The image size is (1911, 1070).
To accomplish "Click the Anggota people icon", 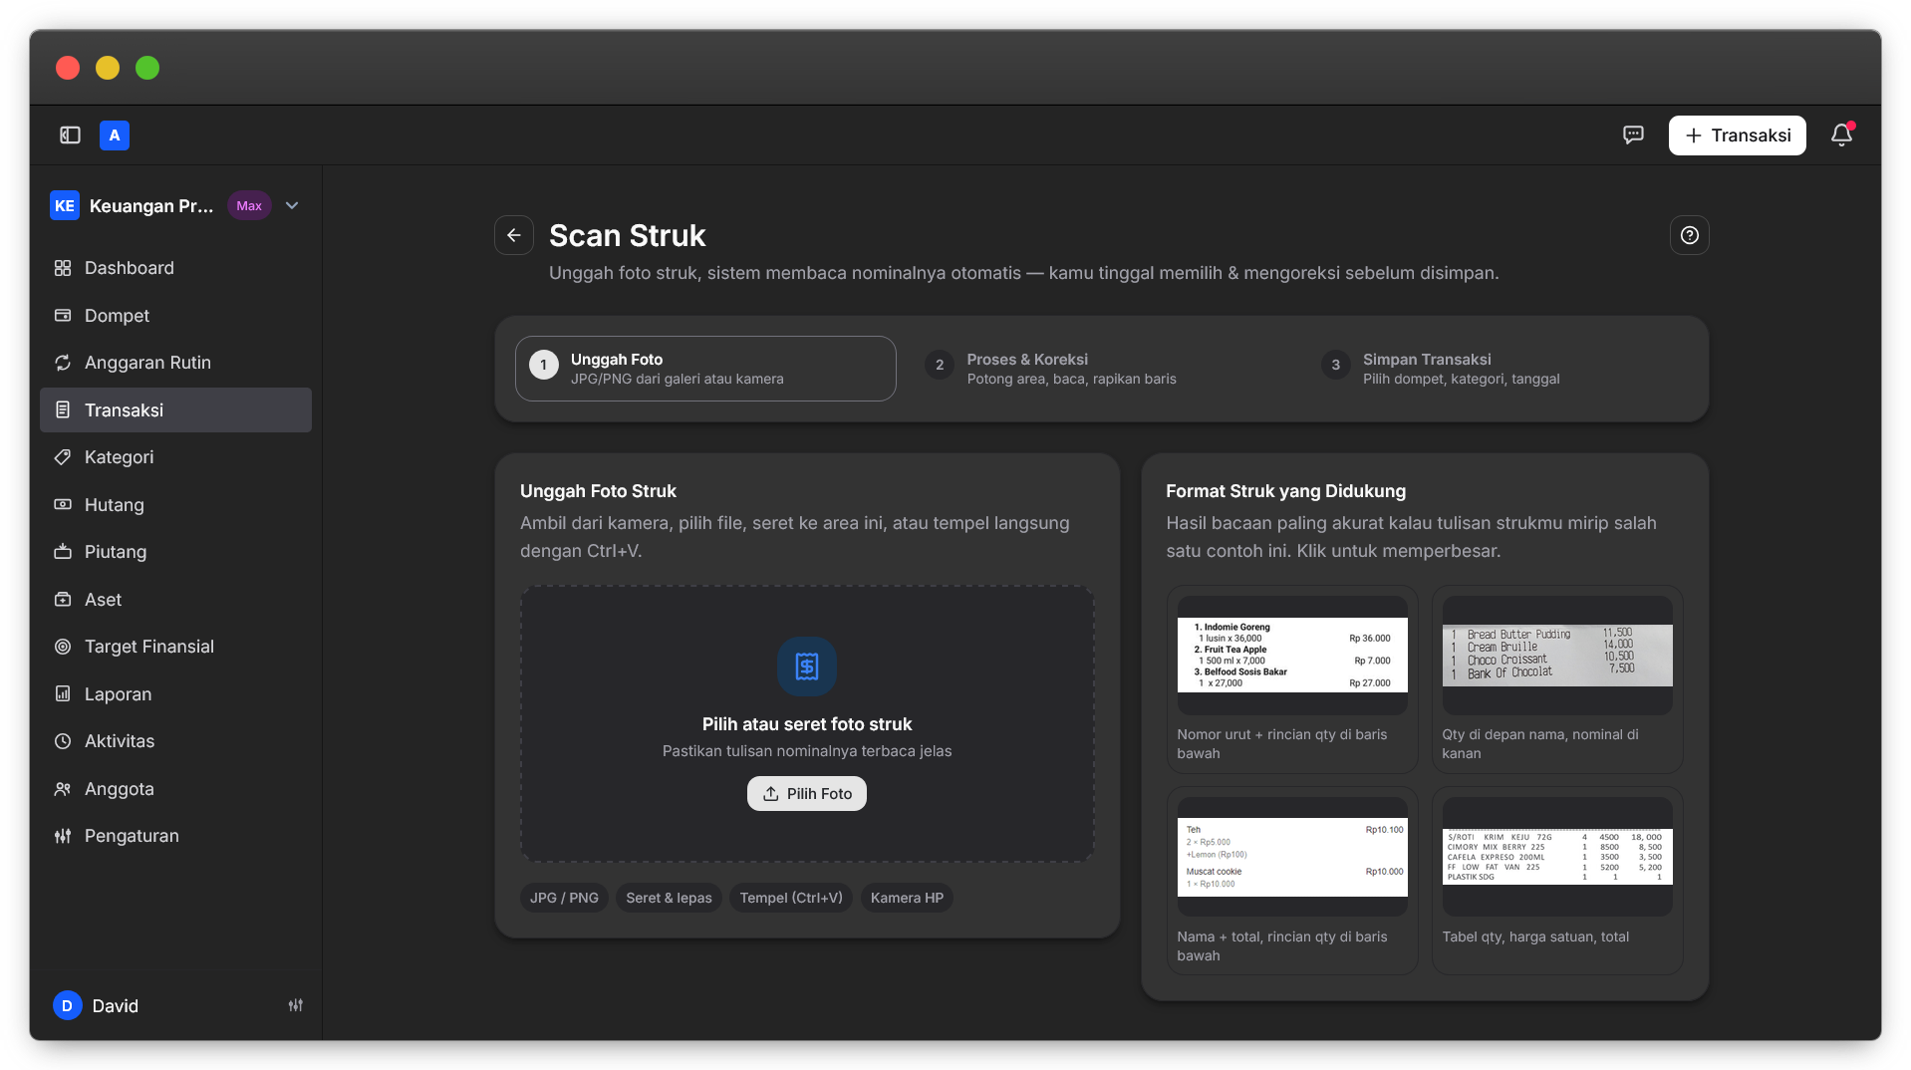I will pos(63,789).
